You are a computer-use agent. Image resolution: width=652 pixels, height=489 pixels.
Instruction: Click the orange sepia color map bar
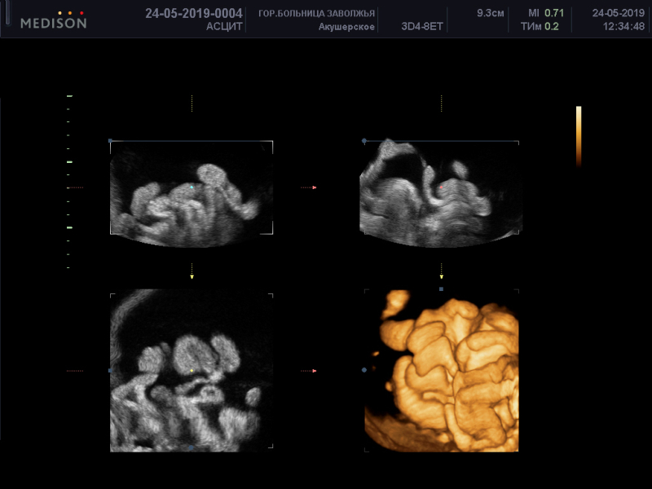click(x=579, y=137)
